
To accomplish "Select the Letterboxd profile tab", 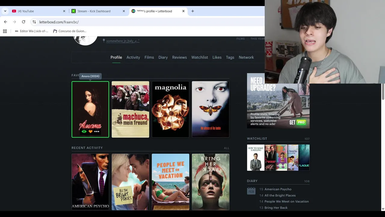I will (x=158, y=11).
